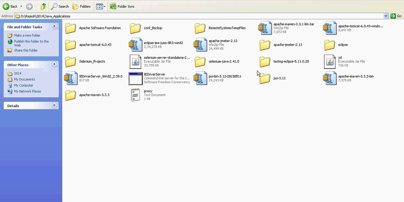Image resolution: width=404 pixels, height=202 pixels.
Task: Select the poi-3.12 folder icon
Action: (265, 78)
